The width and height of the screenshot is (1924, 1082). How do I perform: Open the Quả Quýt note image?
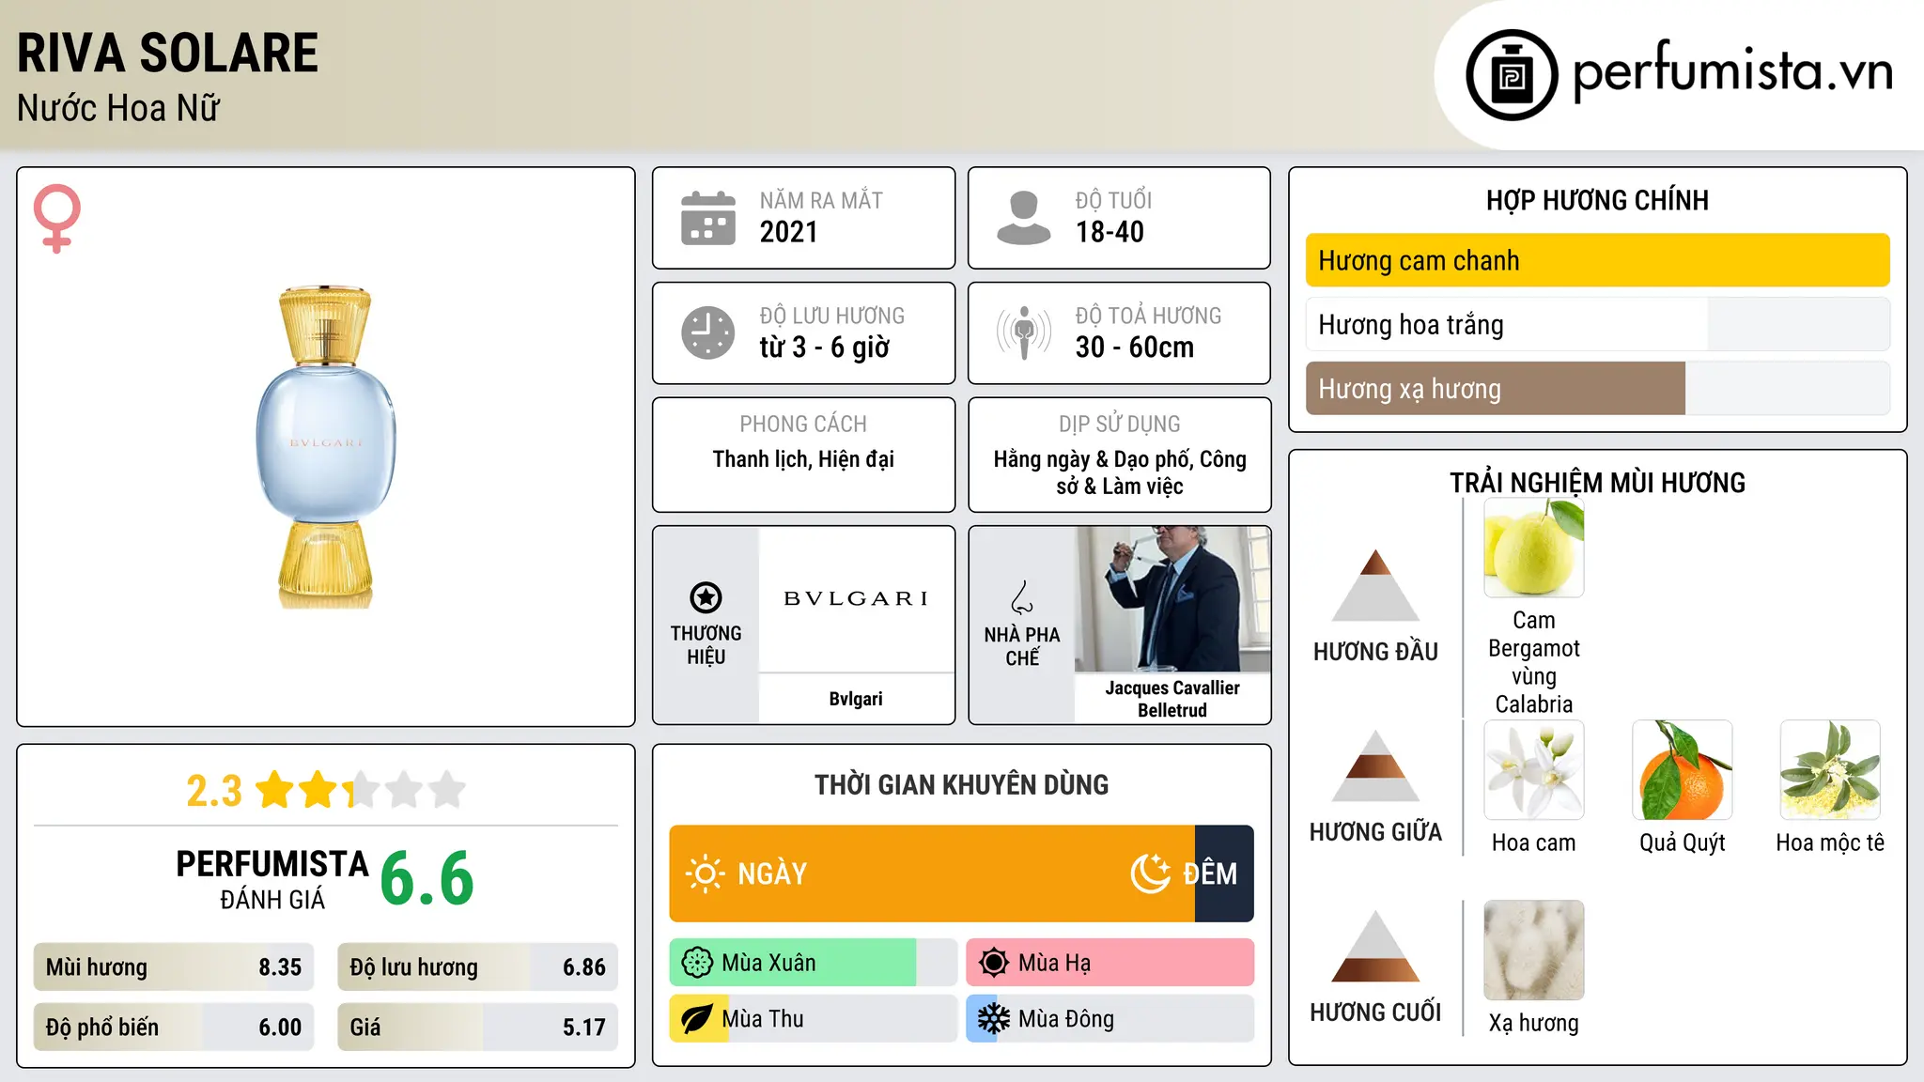point(1683,770)
